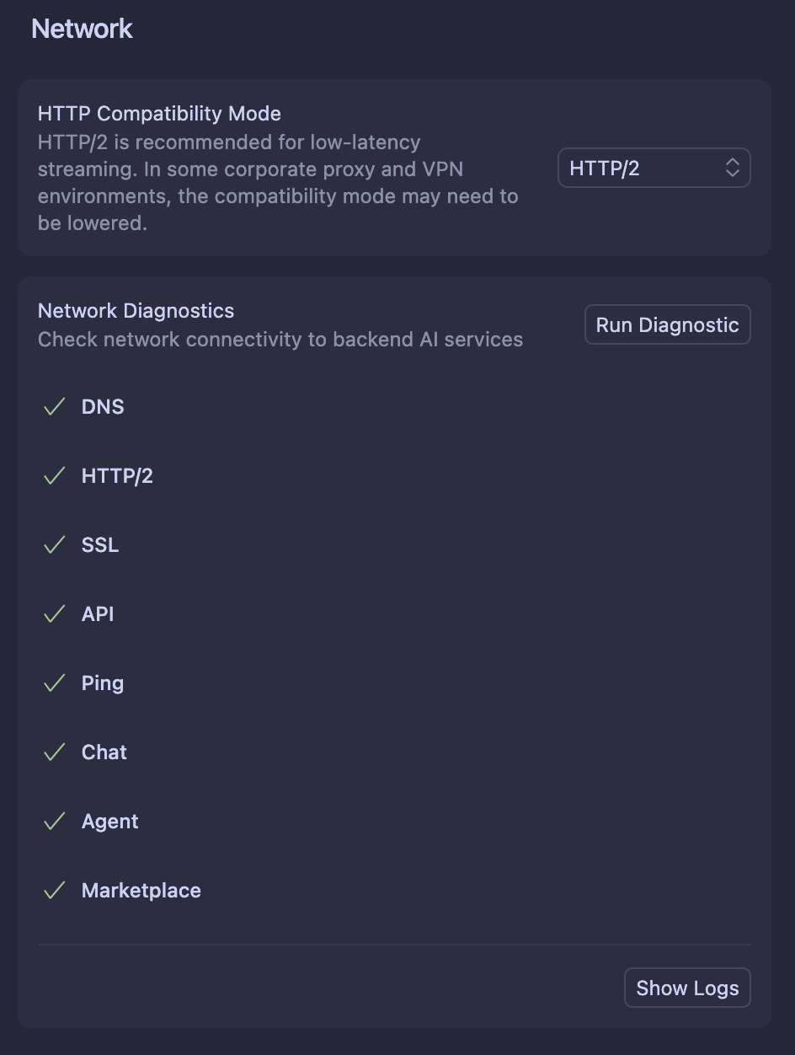
Task: Click the Agent checkmark status icon
Action: [55, 822]
